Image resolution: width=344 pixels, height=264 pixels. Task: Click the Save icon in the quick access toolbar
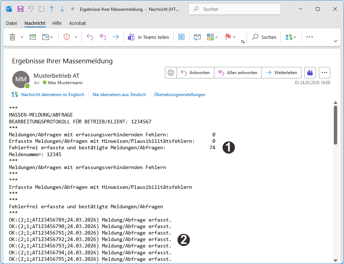20,9
